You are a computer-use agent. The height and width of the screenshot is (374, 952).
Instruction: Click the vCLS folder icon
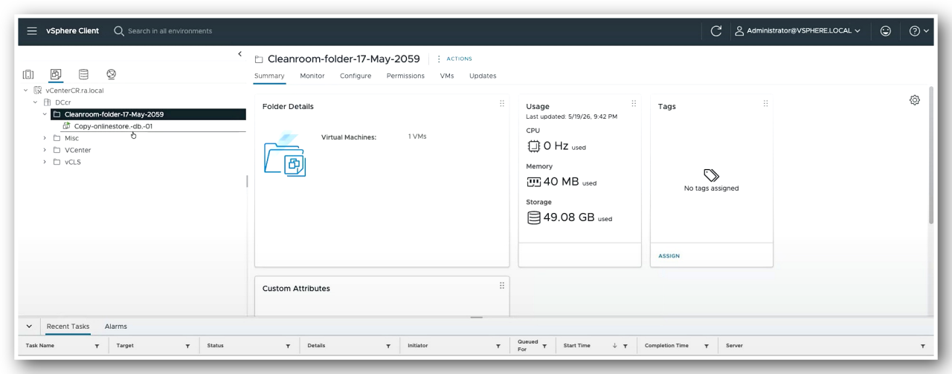tap(57, 162)
